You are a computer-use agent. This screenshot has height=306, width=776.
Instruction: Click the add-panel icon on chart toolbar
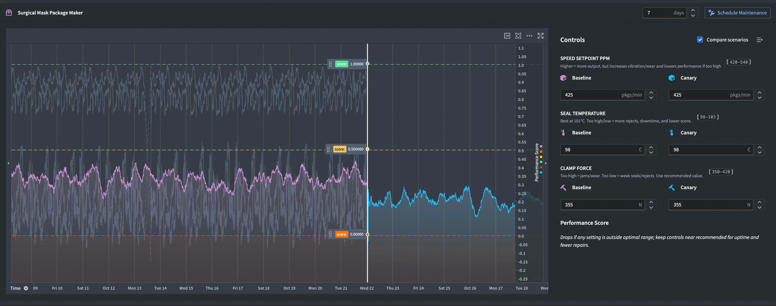tap(507, 36)
